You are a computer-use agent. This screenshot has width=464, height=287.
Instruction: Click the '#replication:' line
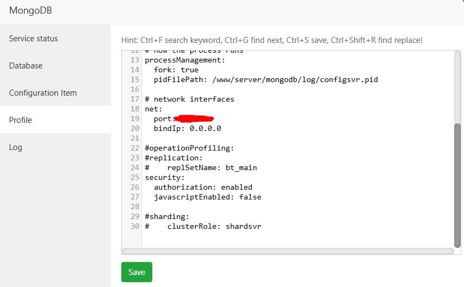pos(174,158)
